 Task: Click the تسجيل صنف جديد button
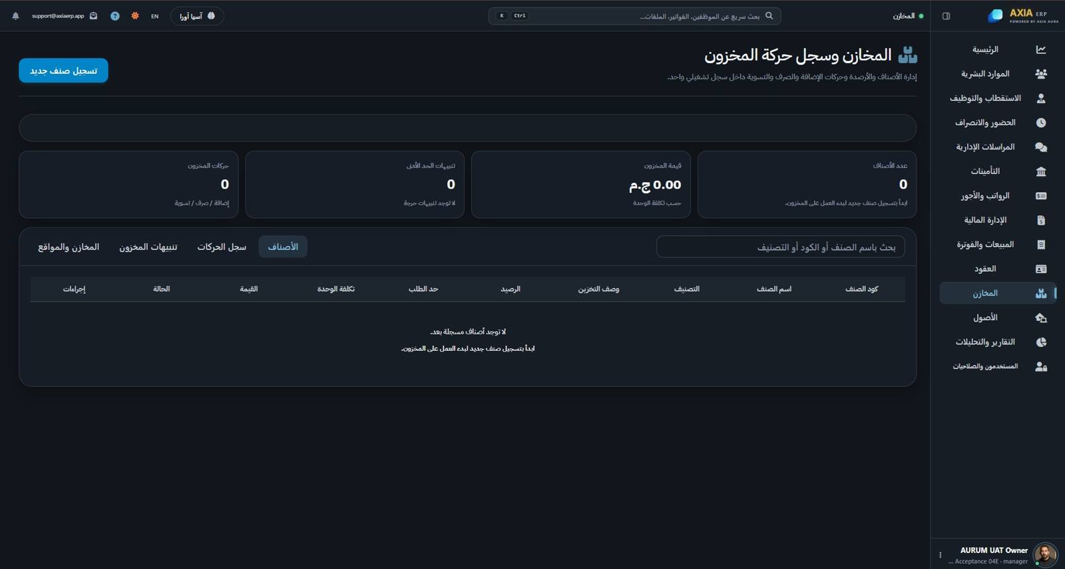[63, 70]
